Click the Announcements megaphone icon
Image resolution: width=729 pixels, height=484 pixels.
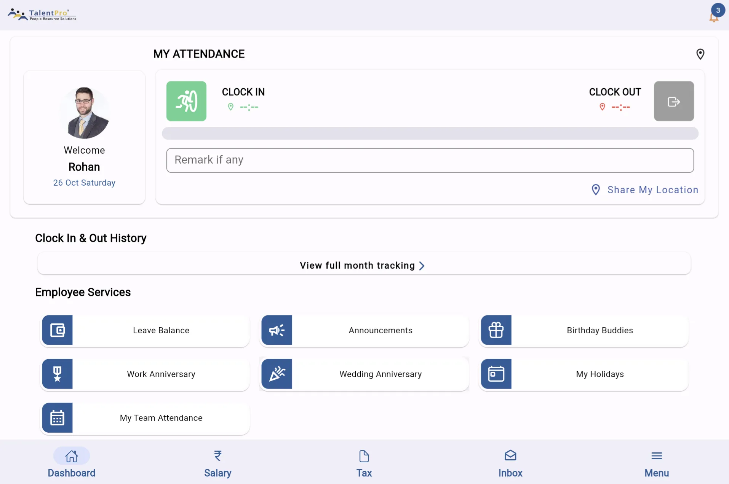pos(277,330)
